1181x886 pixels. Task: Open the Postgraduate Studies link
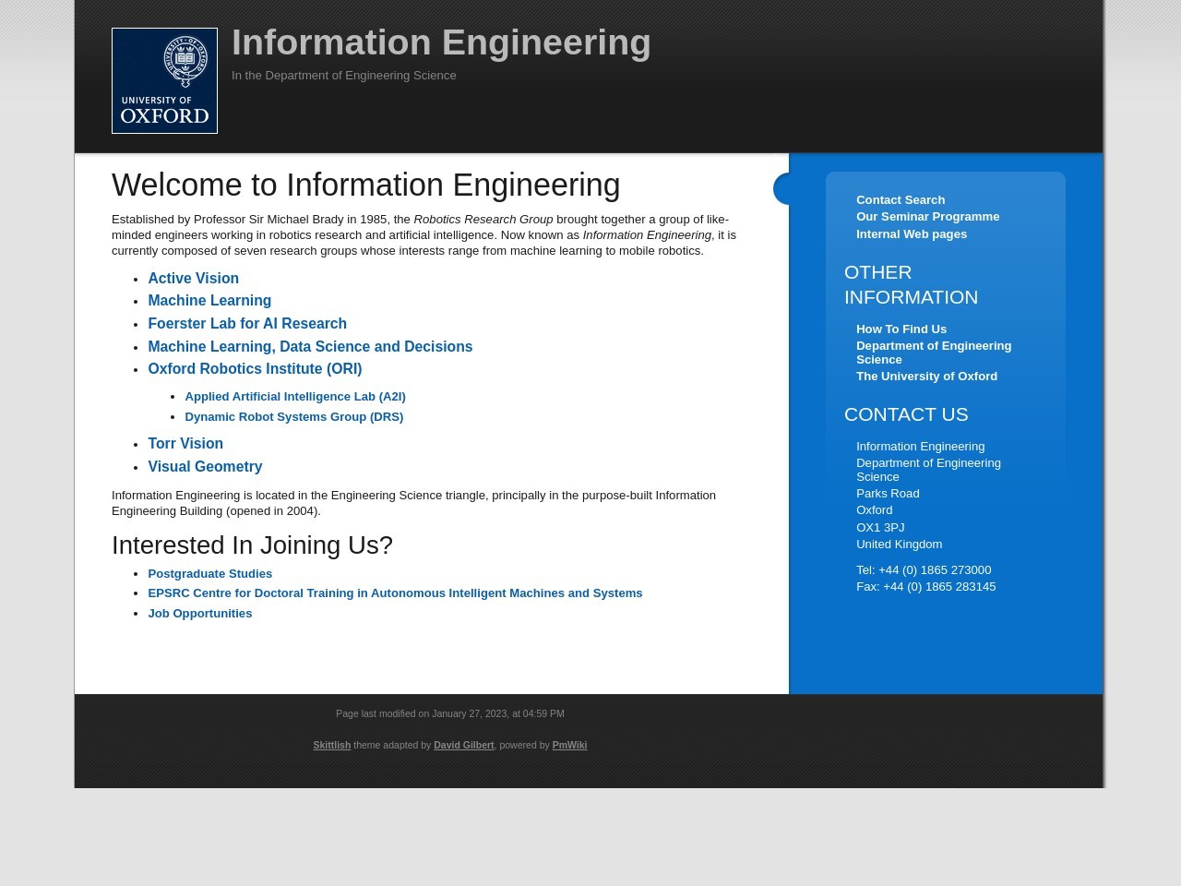click(209, 573)
